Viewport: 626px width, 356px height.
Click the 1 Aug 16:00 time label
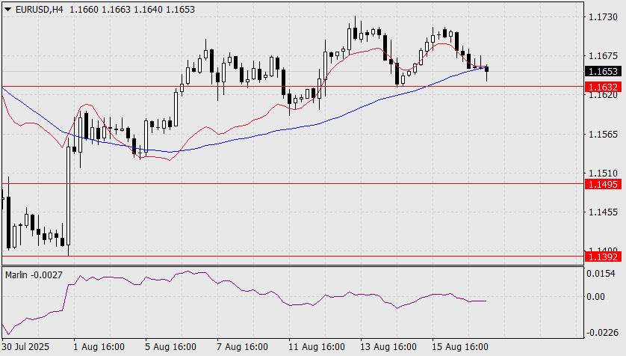(99, 346)
